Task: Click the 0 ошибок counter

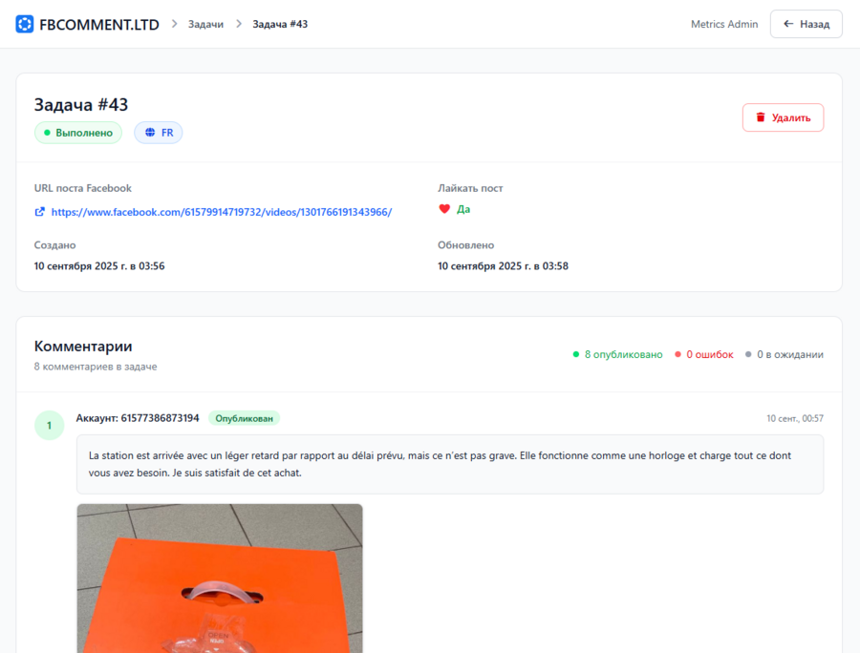Action: pyautogui.click(x=703, y=354)
